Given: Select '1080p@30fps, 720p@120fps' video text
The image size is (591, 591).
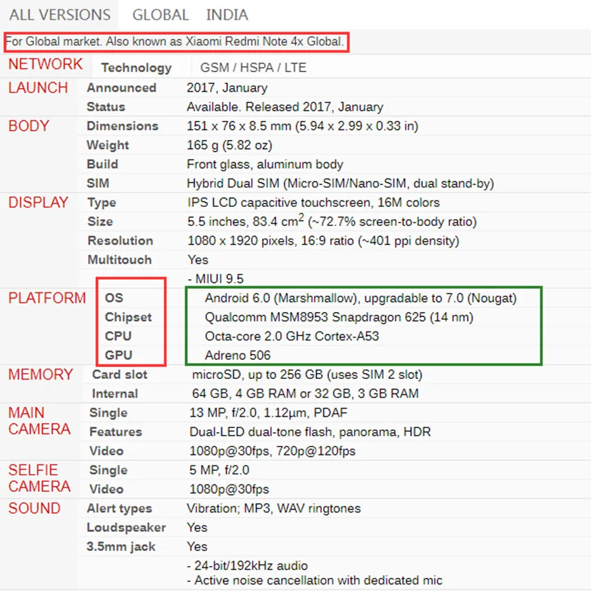Looking at the screenshot, I should tap(273, 451).
